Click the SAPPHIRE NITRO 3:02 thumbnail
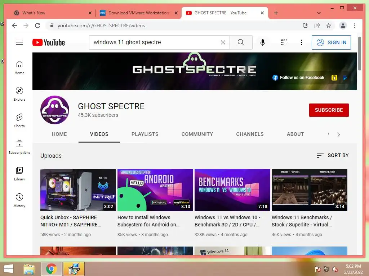Screen dimensions: 369x276 tap(78, 190)
